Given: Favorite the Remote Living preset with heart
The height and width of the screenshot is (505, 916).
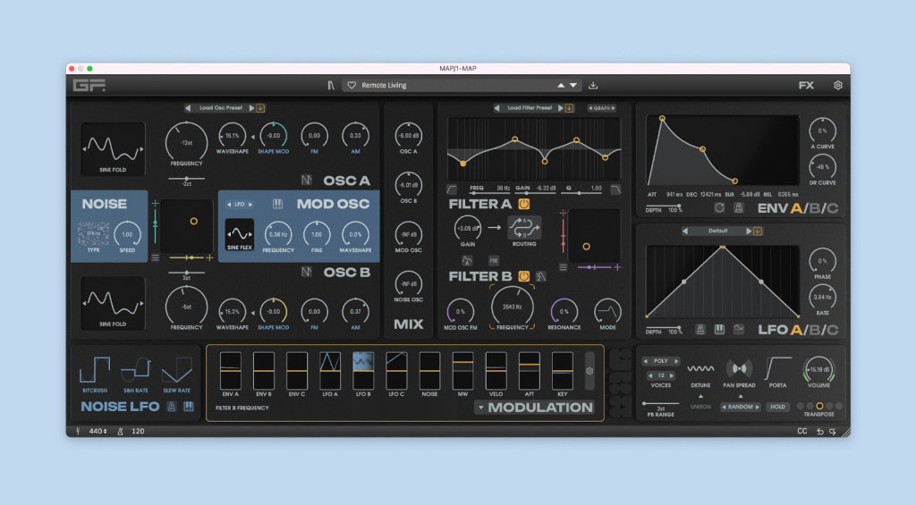Looking at the screenshot, I should 352,86.
